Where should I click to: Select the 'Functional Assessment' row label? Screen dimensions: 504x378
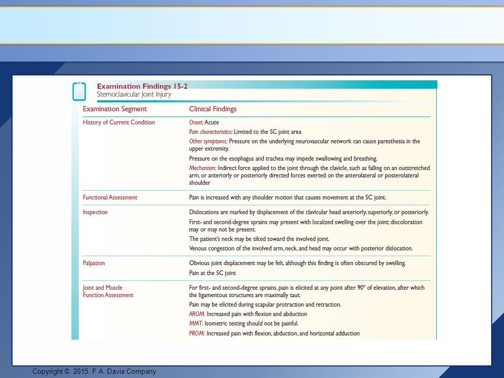[x=110, y=197]
